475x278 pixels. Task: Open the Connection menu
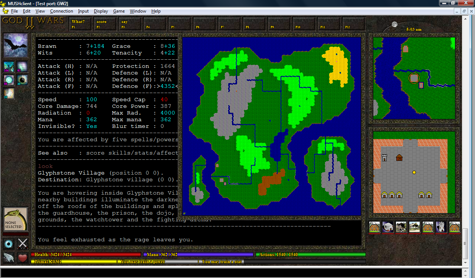pos(62,11)
